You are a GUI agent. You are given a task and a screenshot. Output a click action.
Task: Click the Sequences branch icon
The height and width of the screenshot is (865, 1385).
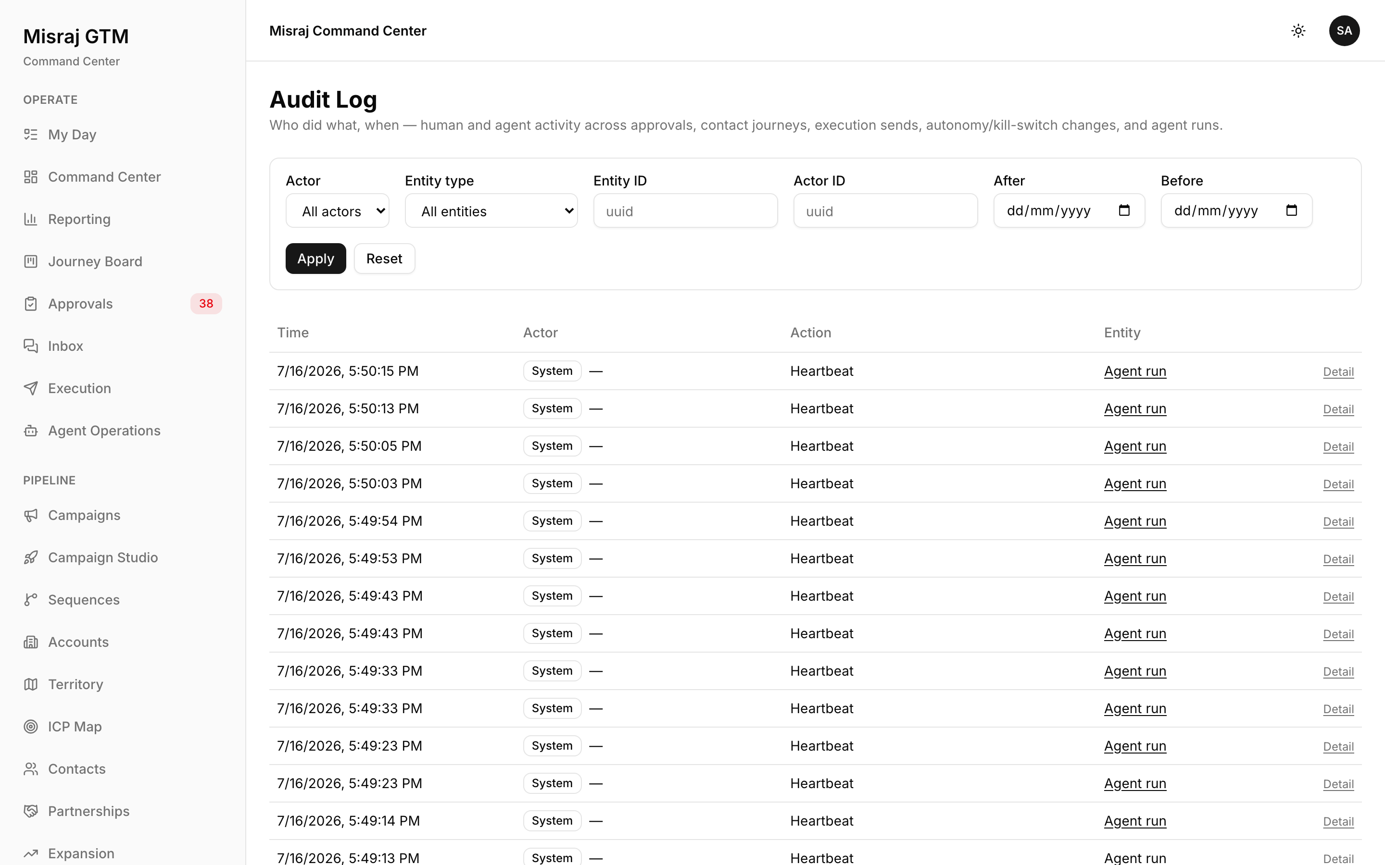click(x=31, y=600)
